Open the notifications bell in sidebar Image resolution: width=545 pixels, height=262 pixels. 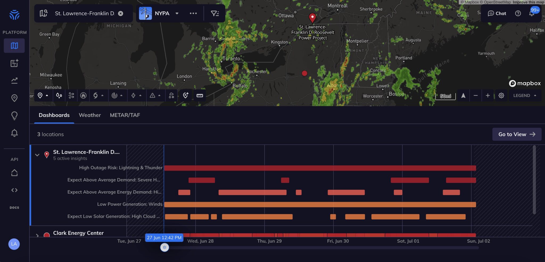pyautogui.click(x=14, y=132)
